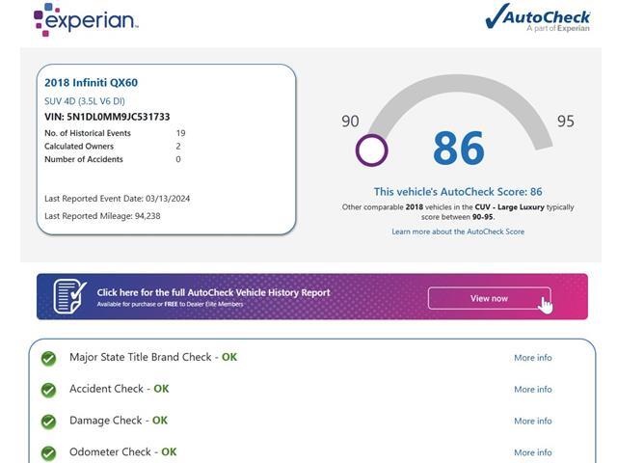
Task: Click Accident Check - OK text
Action: [120, 389]
